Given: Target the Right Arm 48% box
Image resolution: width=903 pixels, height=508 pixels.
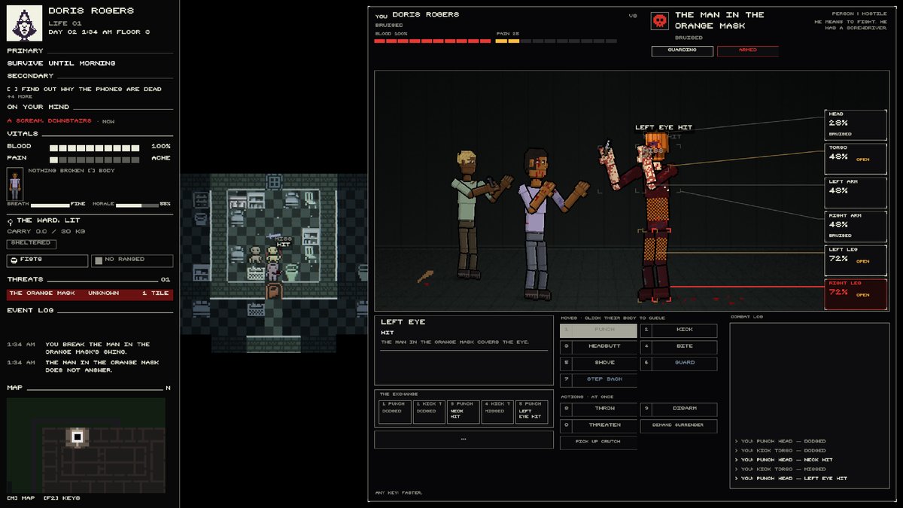Looking at the screenshot, I should click(x=856, y=227).
